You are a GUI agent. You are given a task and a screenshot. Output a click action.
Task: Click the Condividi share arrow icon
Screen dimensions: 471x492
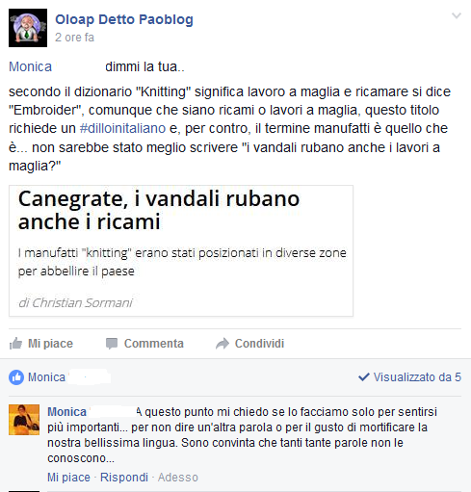coord(222,344)
